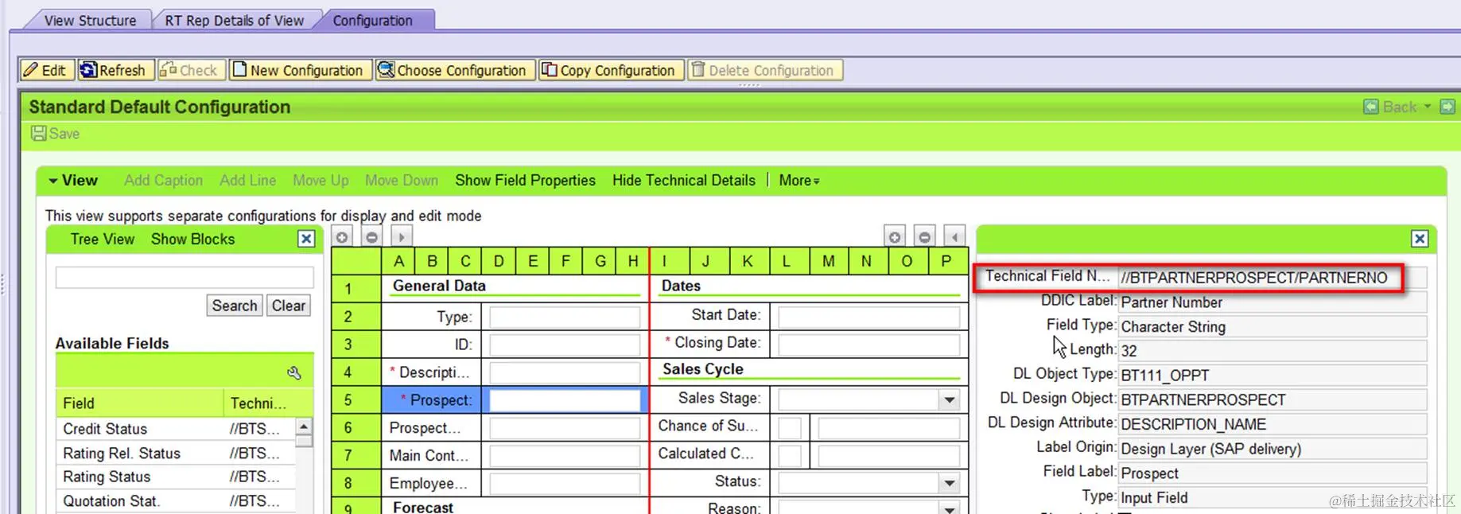Viewport: 1461px width, 514px height.
Task: Click the Main Cont... input field
Action: [x=565, y=455]
